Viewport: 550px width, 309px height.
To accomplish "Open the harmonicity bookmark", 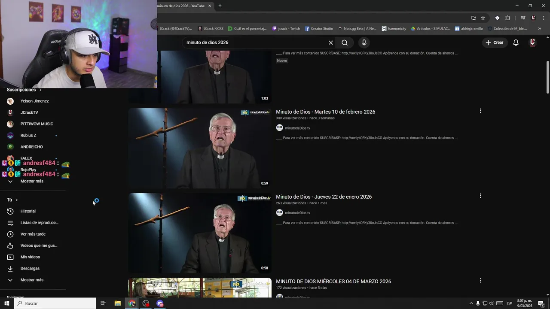I will 394,29.
